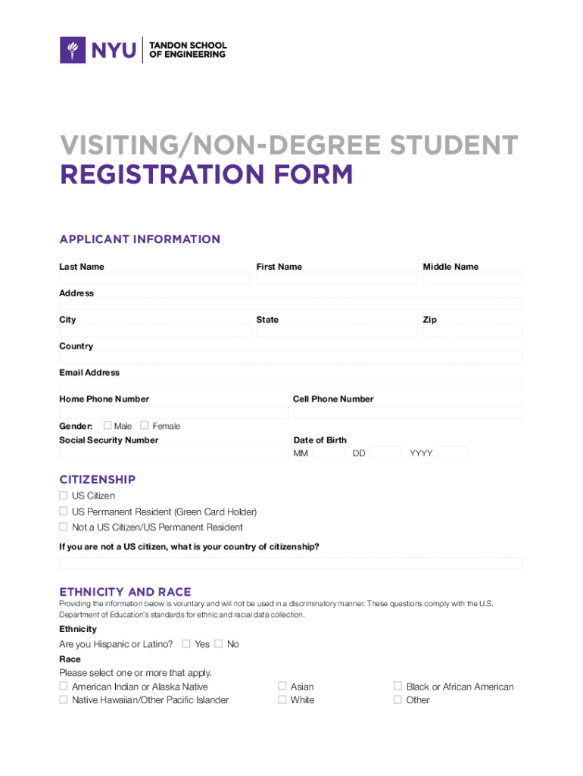Focus the First Name text field
The image size is (583, 776).
pos(336,279)
